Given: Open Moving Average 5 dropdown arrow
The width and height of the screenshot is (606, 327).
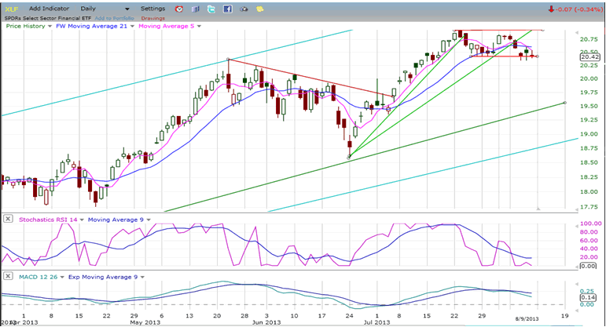Looking at the screenshot, I should [199, 26].
